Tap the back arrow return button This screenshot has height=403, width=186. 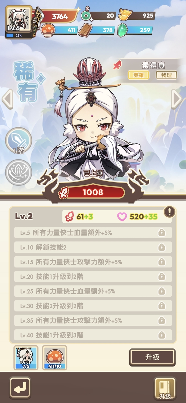tap(20, 388)
